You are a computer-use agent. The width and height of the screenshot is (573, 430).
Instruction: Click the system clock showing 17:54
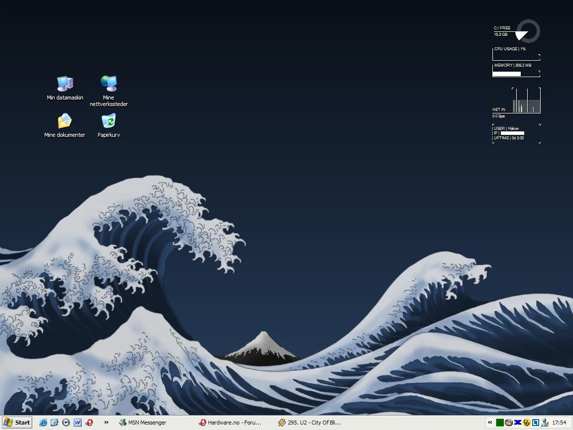pyautogui.click(x=559, y=423)
